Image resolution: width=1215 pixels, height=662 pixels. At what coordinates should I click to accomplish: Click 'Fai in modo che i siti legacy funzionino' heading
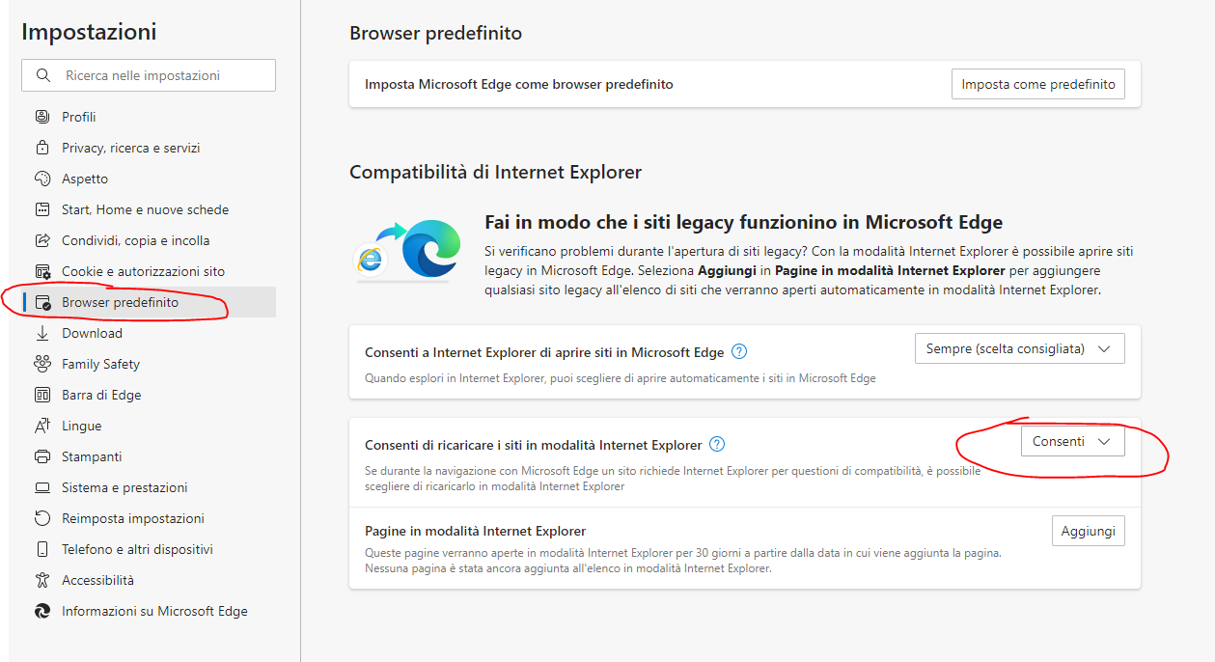pos(743,223)
